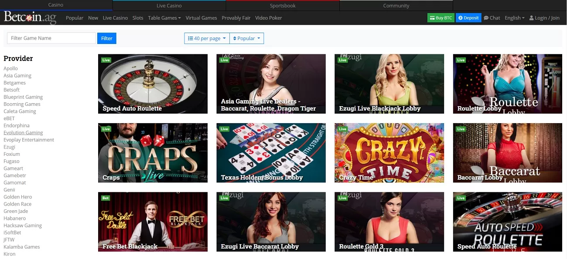Switch to the Live Casino tab
The height and width of the screenshot is (259, 567).
coord(169,5)
